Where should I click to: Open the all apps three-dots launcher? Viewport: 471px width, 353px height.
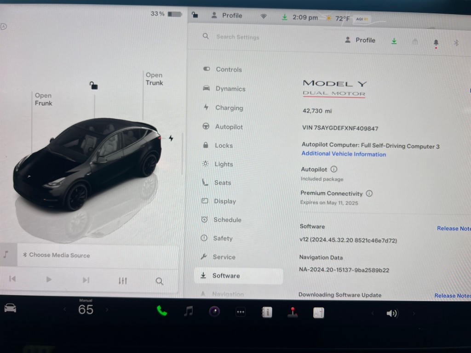click(241, 312)
